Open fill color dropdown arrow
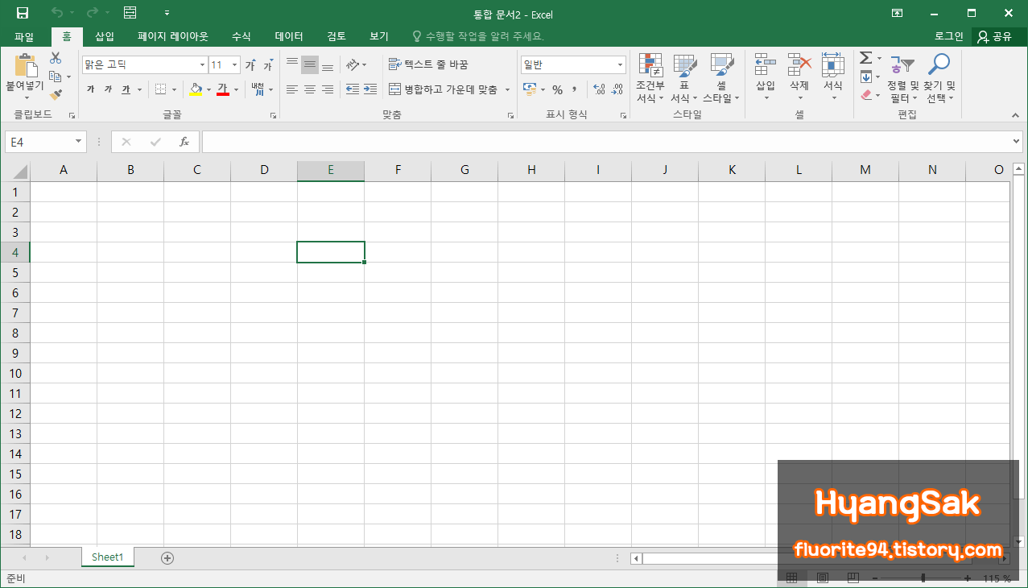The width and height of the screenshot is (1028, 588). click(208, 89)
